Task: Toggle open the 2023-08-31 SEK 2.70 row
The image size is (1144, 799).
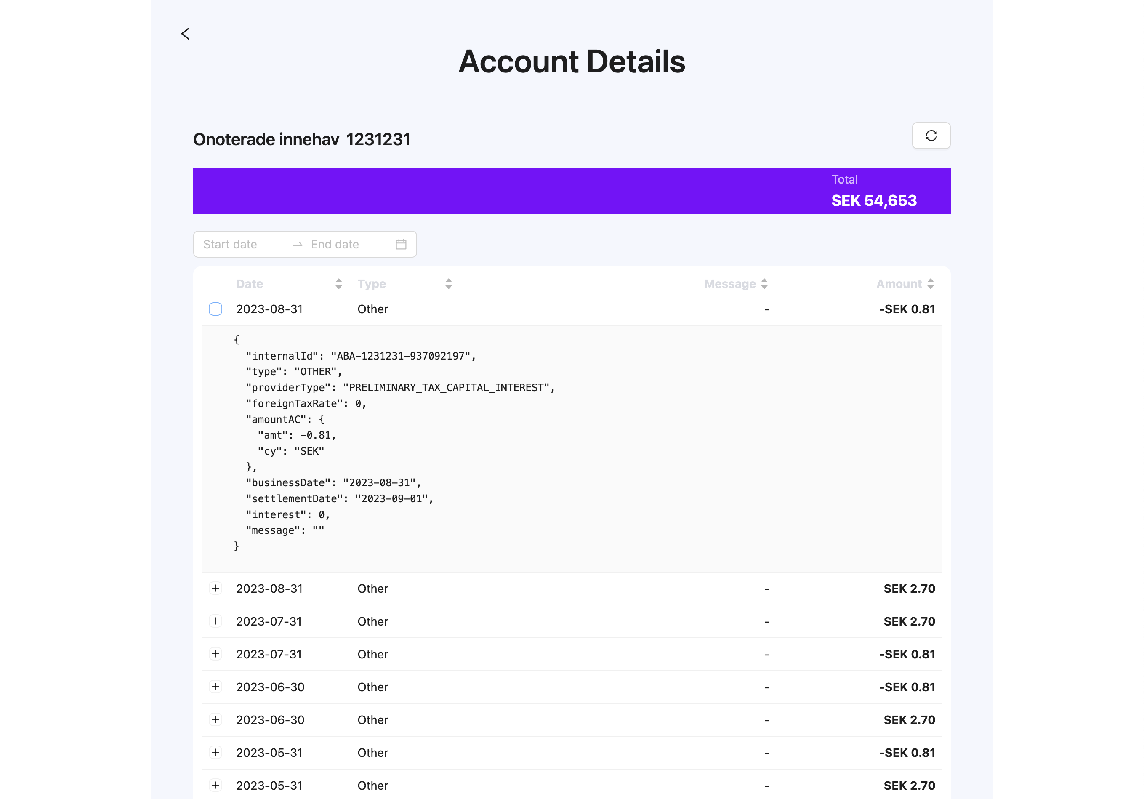Action: tap(215, 588)
